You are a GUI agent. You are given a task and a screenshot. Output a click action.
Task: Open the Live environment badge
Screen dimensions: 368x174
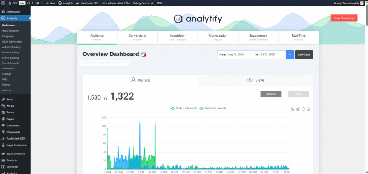pos(22,3)
